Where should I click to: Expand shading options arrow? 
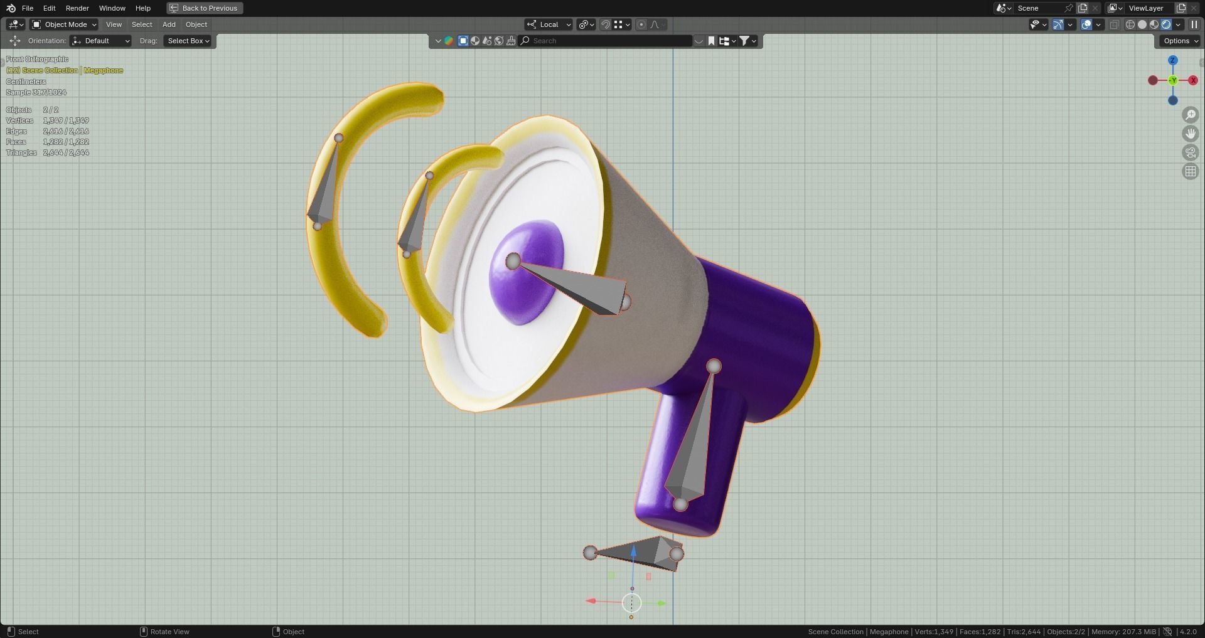click(x=1178, y=24)
